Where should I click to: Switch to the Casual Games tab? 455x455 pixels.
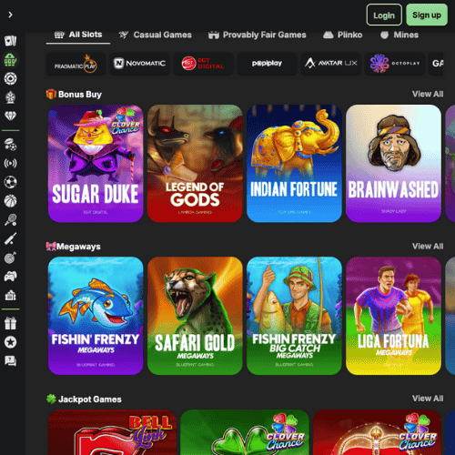tap(155, 35)
